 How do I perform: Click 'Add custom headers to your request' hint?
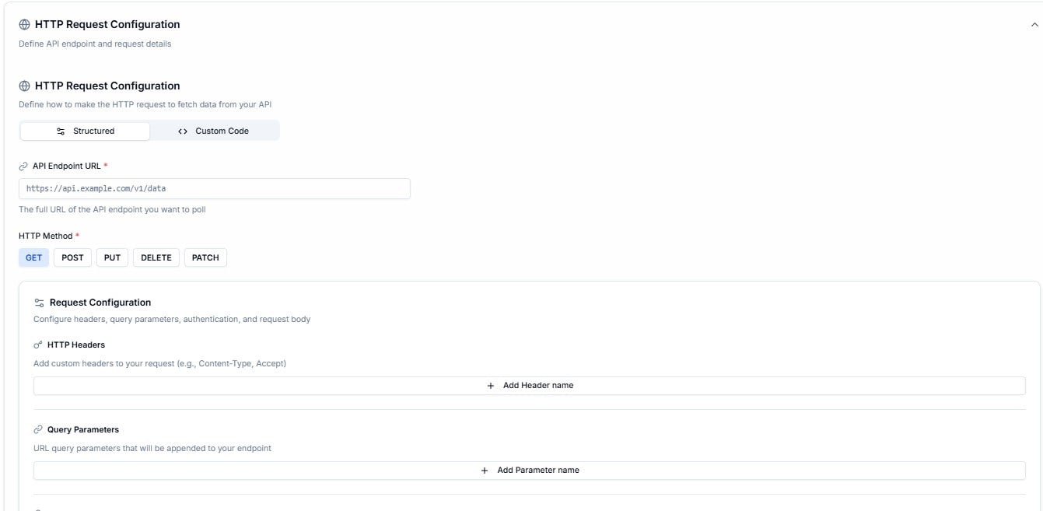point(159,363)
